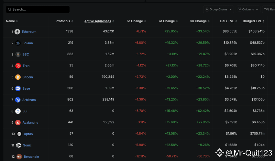Sort by 1m Change column header
This screenshot has width=275, height=161.
pyautogui.click(x=200, y=21)
